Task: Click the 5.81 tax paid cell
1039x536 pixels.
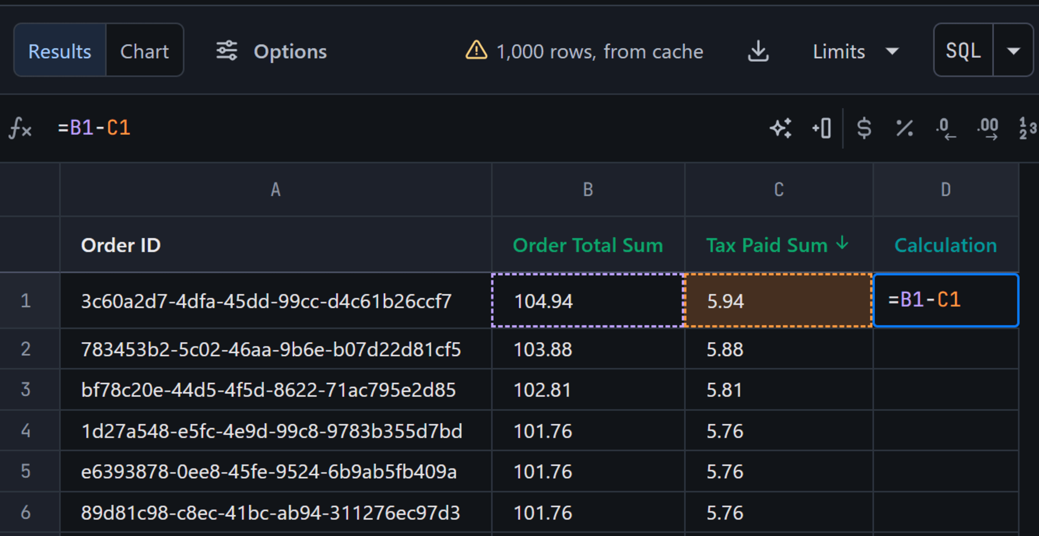Action: 779,390
